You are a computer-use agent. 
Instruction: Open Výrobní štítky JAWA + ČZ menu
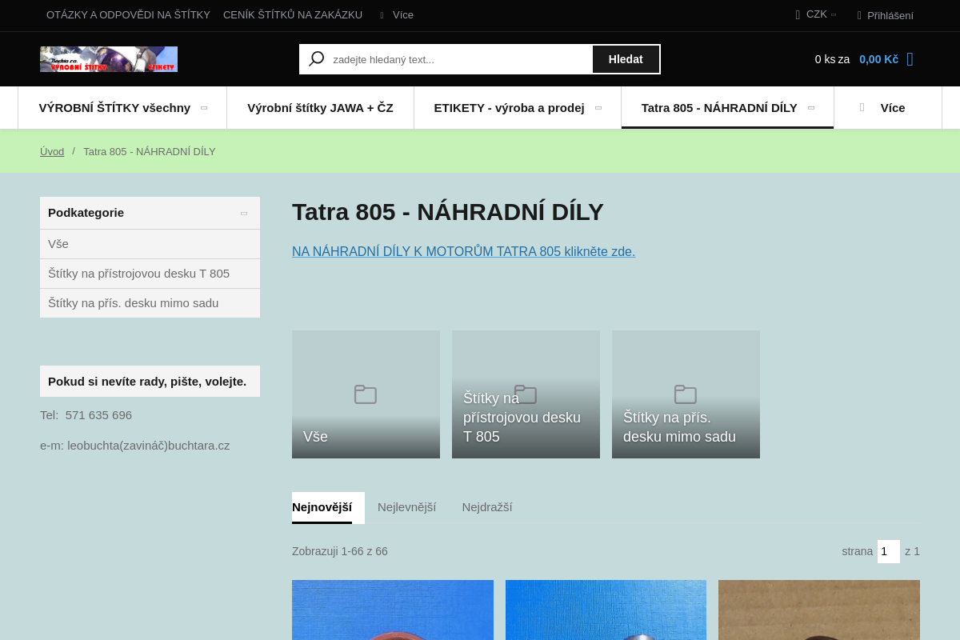pos(320,108)
